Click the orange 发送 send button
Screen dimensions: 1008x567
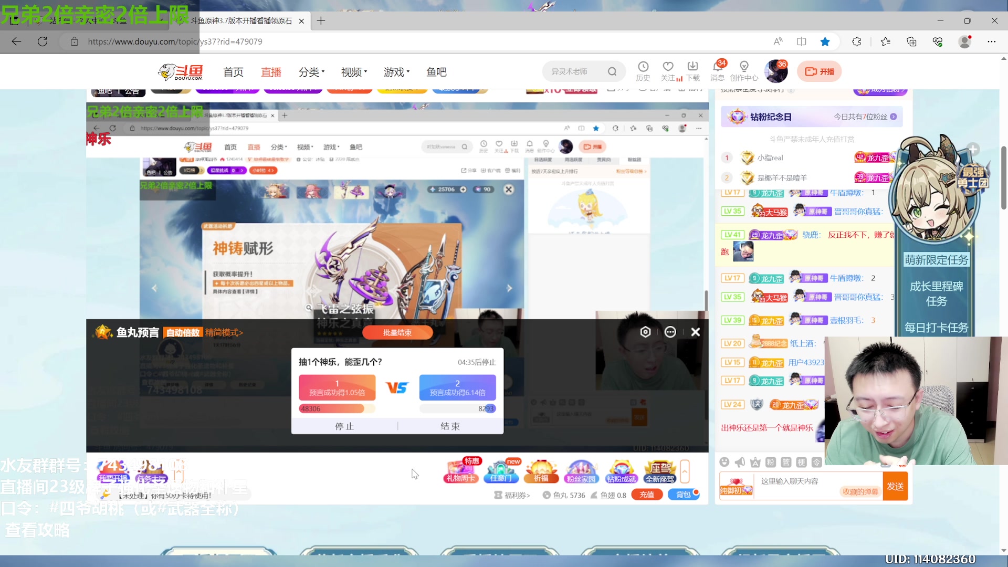tap(895, 486)
